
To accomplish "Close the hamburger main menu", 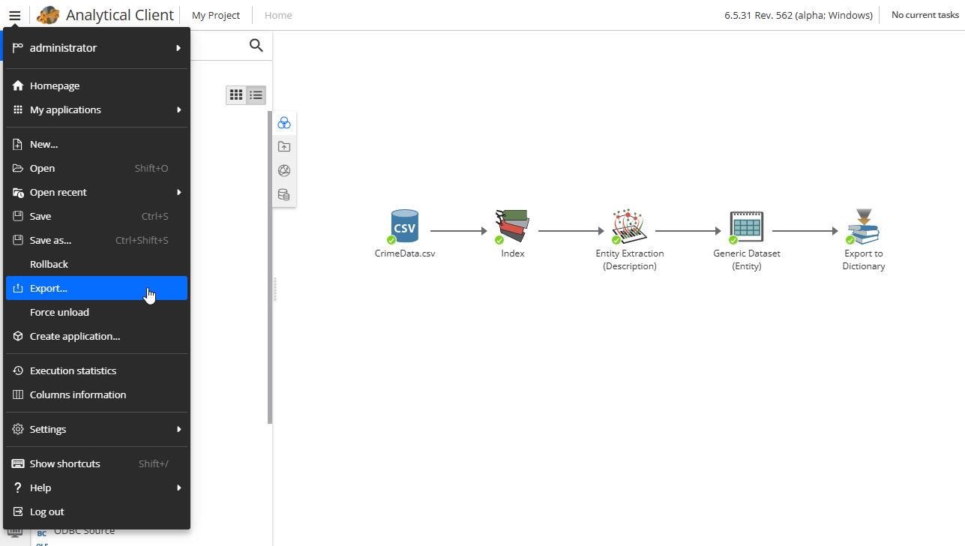I will [x=14, y=15].
